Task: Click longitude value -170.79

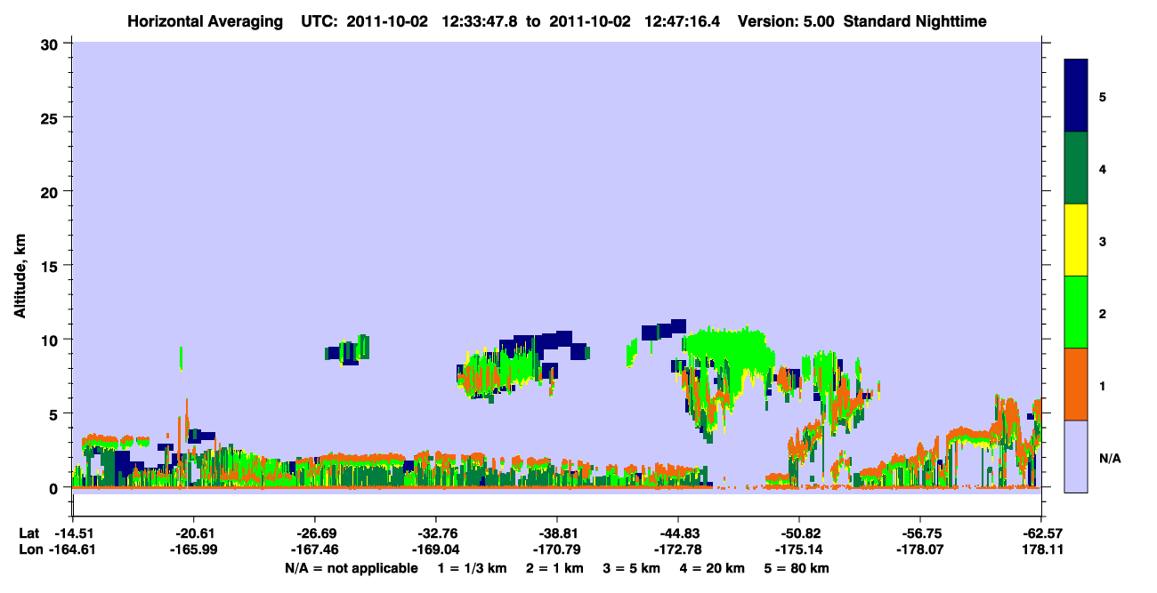Action: 557,550
